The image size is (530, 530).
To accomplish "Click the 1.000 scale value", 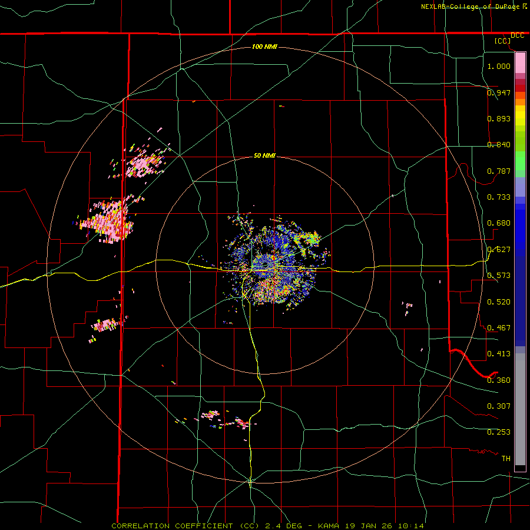I will (499, 66).
